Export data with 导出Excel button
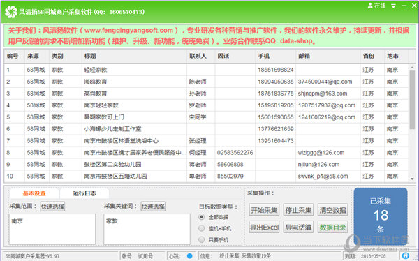 point(264,227)
